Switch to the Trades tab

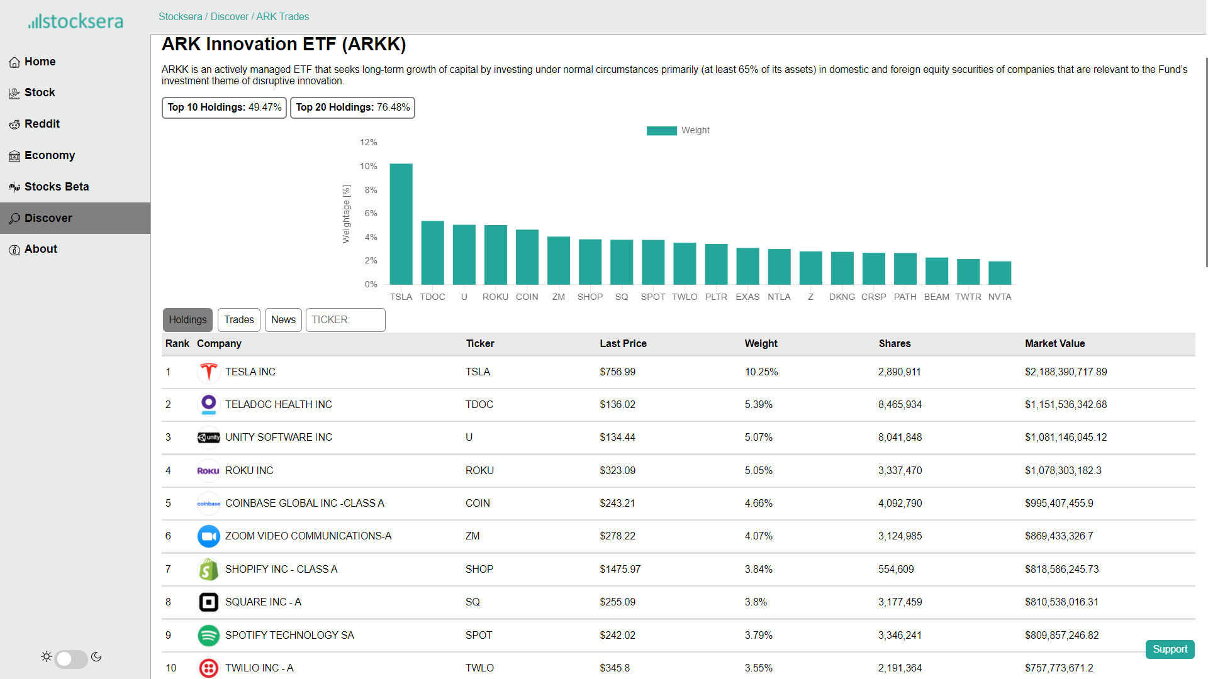click(239, 320)
